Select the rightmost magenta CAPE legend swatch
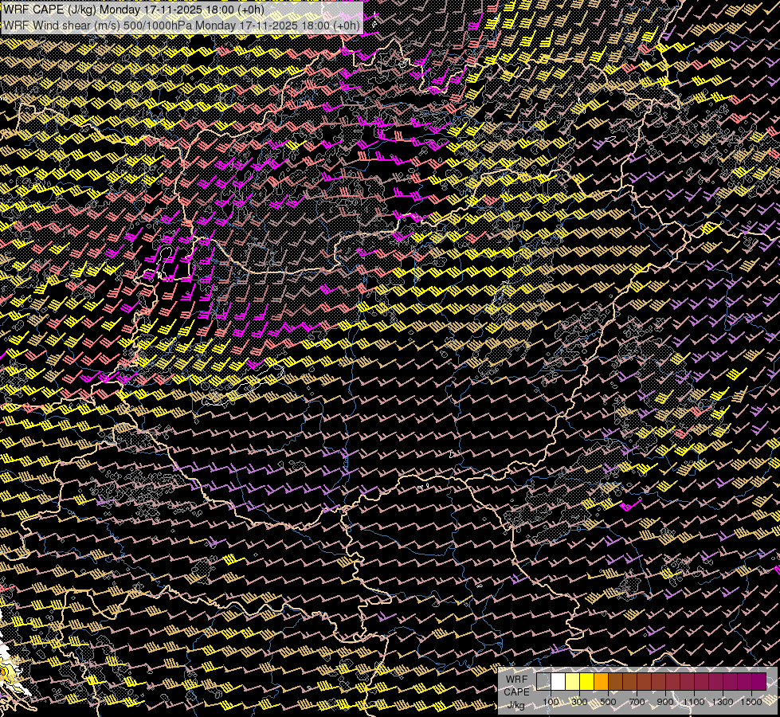Viewport: 780px width, 717px height. (758, 681)
